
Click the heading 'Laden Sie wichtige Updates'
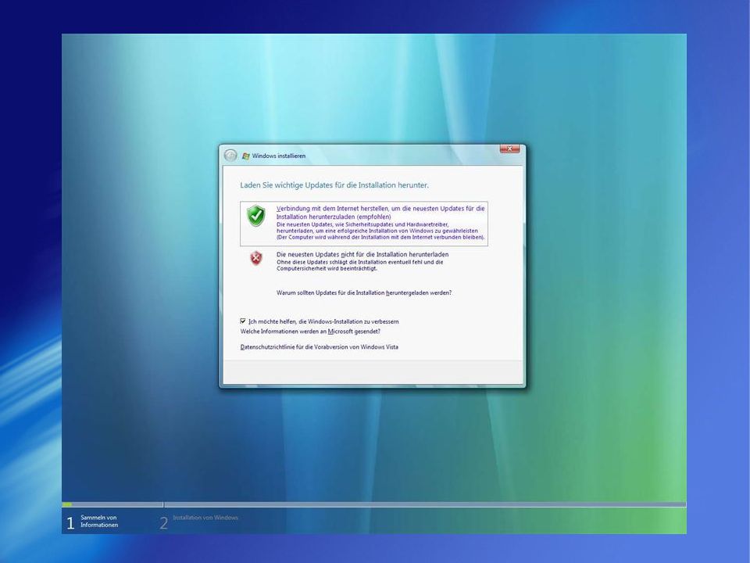coord(334,185)
